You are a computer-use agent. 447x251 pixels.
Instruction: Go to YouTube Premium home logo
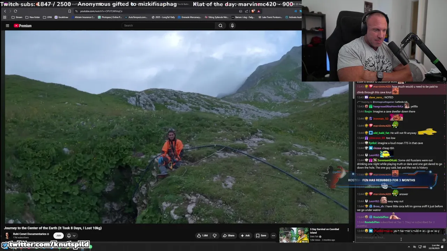tap(23, 26)
